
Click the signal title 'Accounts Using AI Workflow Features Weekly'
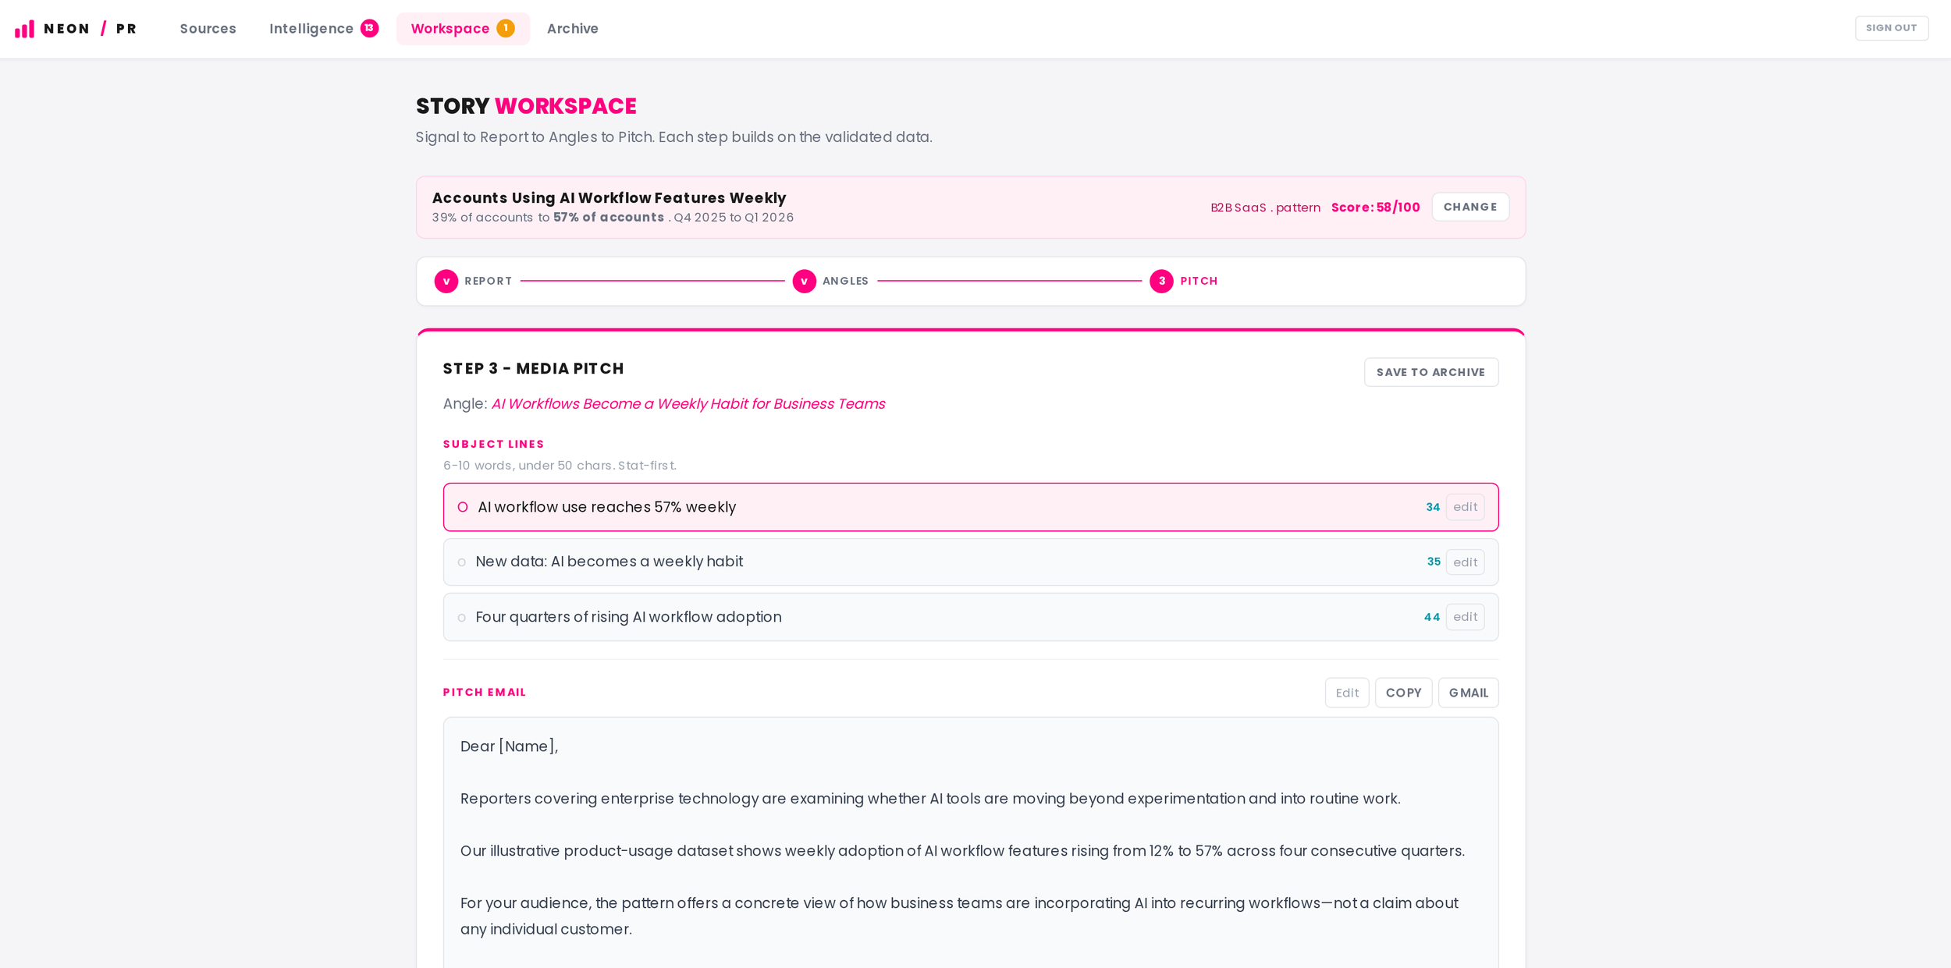[609, 198]
